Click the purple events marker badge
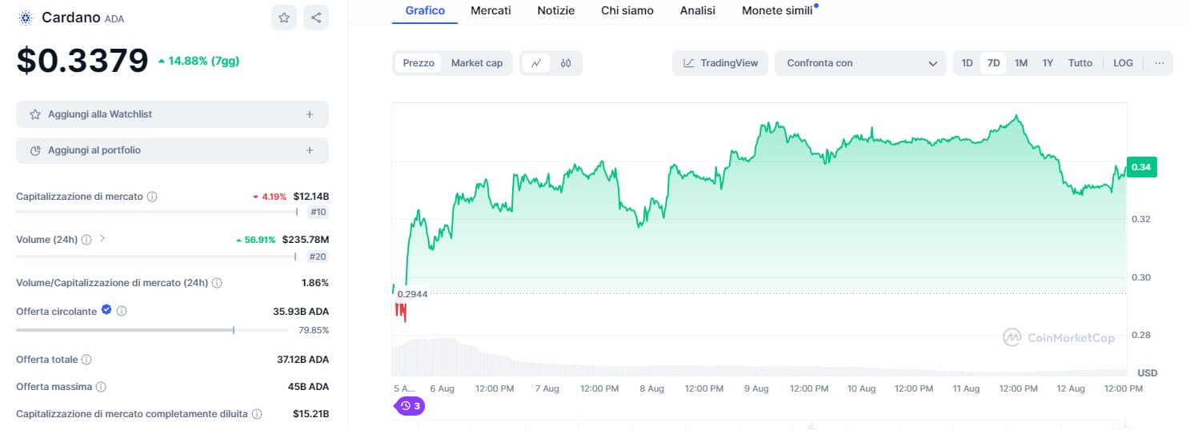 tap(411, 406)
